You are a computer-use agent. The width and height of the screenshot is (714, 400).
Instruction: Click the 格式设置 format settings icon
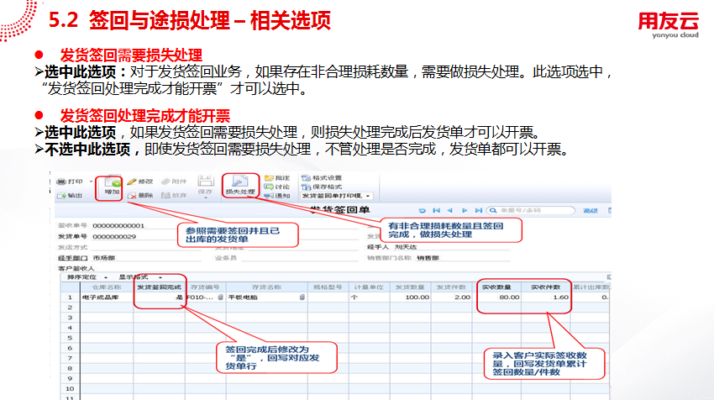[x=306, y=177]
